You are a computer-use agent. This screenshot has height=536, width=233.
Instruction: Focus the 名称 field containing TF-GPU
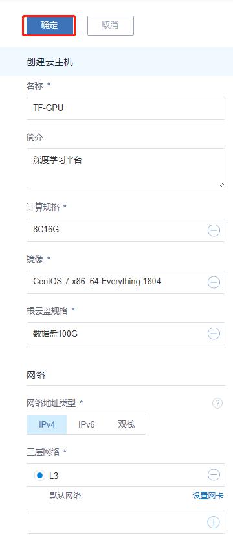pyautogui.click(x=126, y=108)
